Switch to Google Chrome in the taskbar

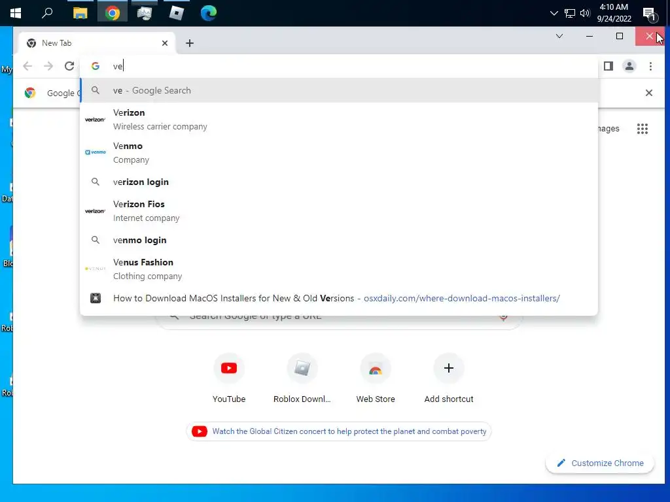point(113,13)
